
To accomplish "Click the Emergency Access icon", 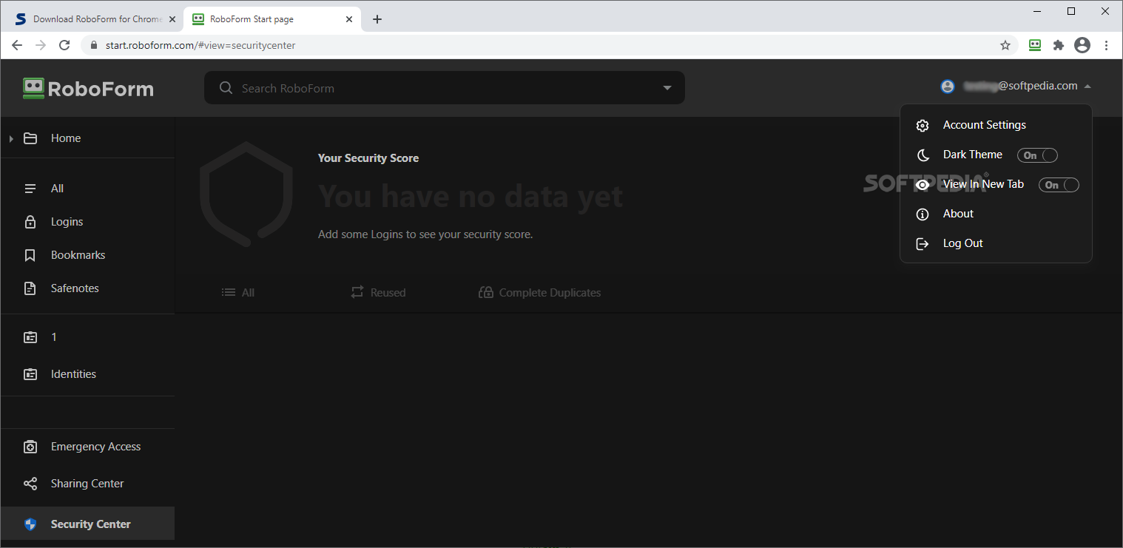I will [x=30, y=447].
